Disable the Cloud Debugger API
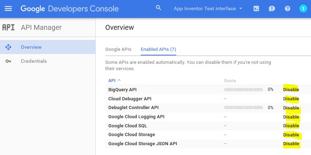 pos(291,99)
